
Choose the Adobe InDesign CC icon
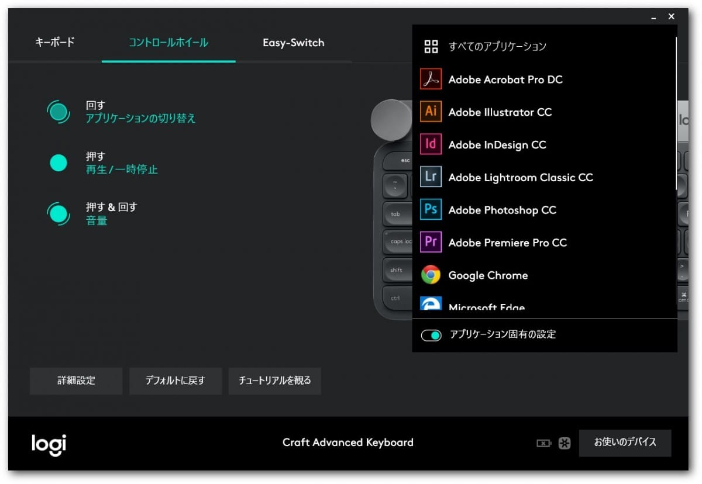coord(431,144)
